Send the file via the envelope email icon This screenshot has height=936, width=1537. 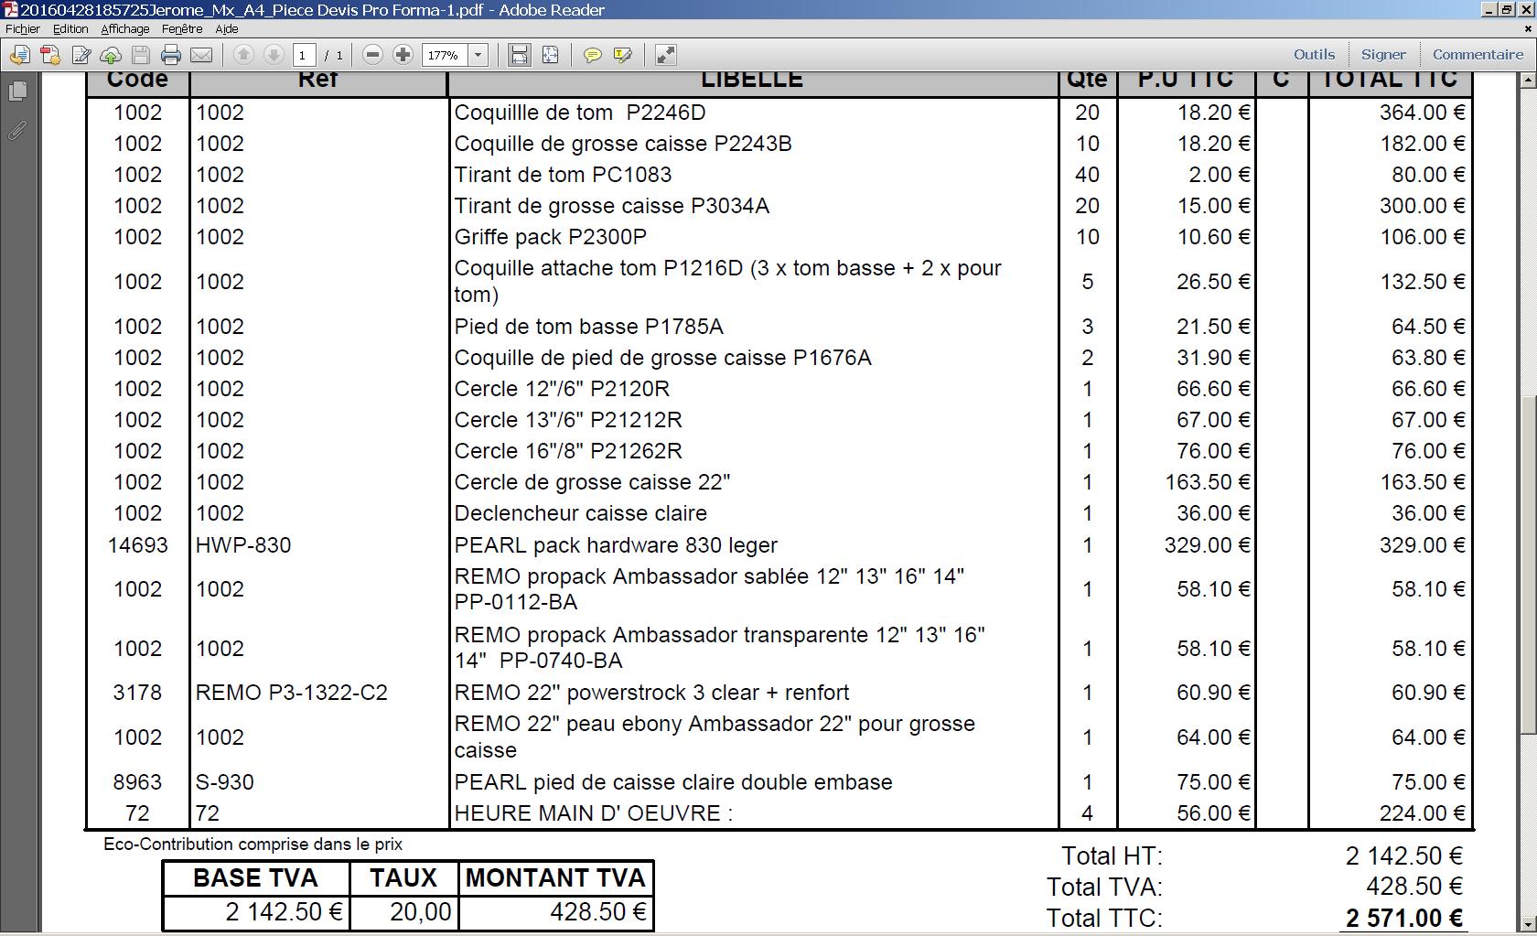(201, 55)
